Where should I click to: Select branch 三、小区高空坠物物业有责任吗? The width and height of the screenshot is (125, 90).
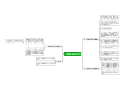point(91,68)
